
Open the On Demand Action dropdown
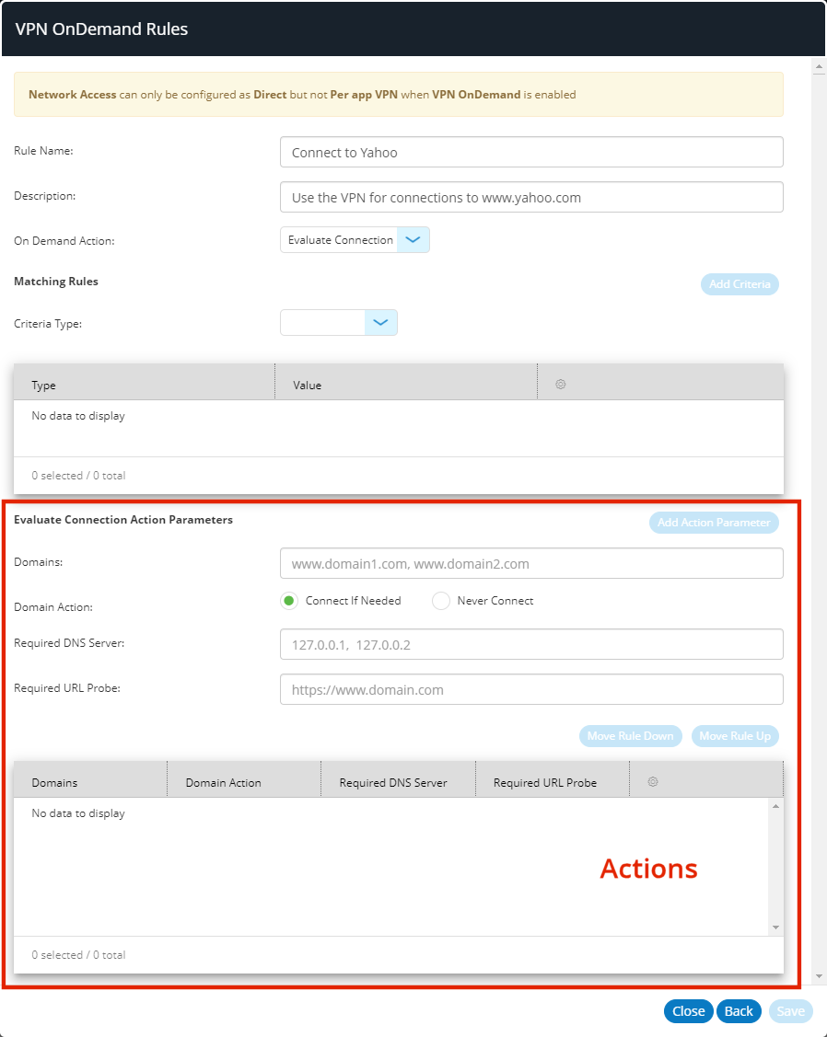pos(413,240)
